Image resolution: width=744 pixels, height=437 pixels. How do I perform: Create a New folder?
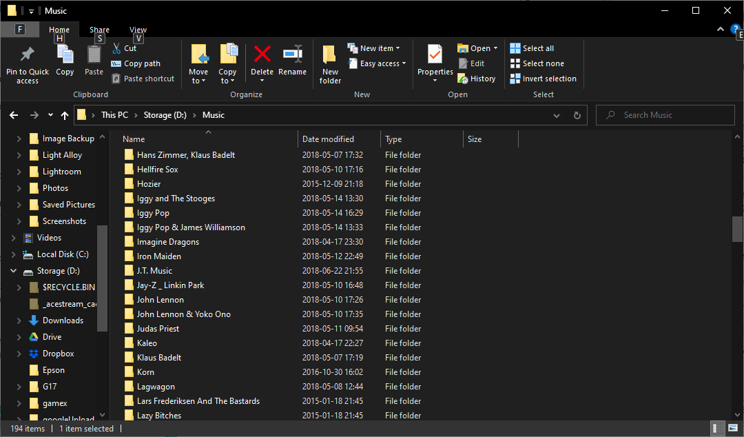pos(330,65)
